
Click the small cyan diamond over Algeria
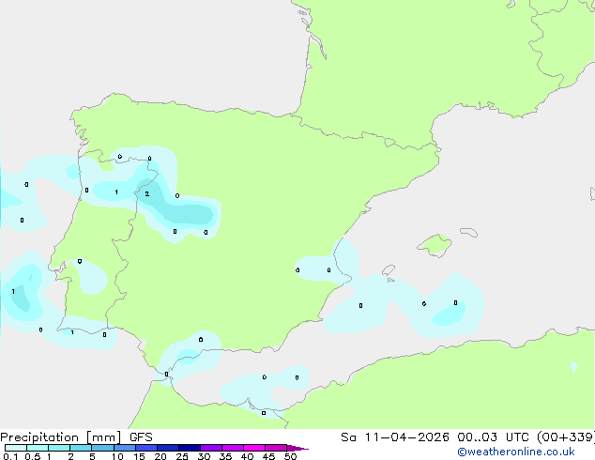point(573,367)
